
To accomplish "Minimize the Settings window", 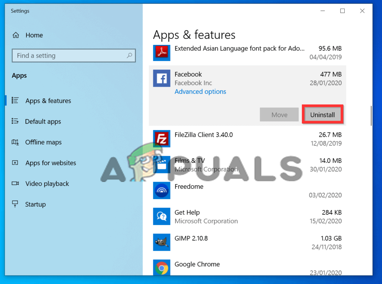I will point(323,11).
